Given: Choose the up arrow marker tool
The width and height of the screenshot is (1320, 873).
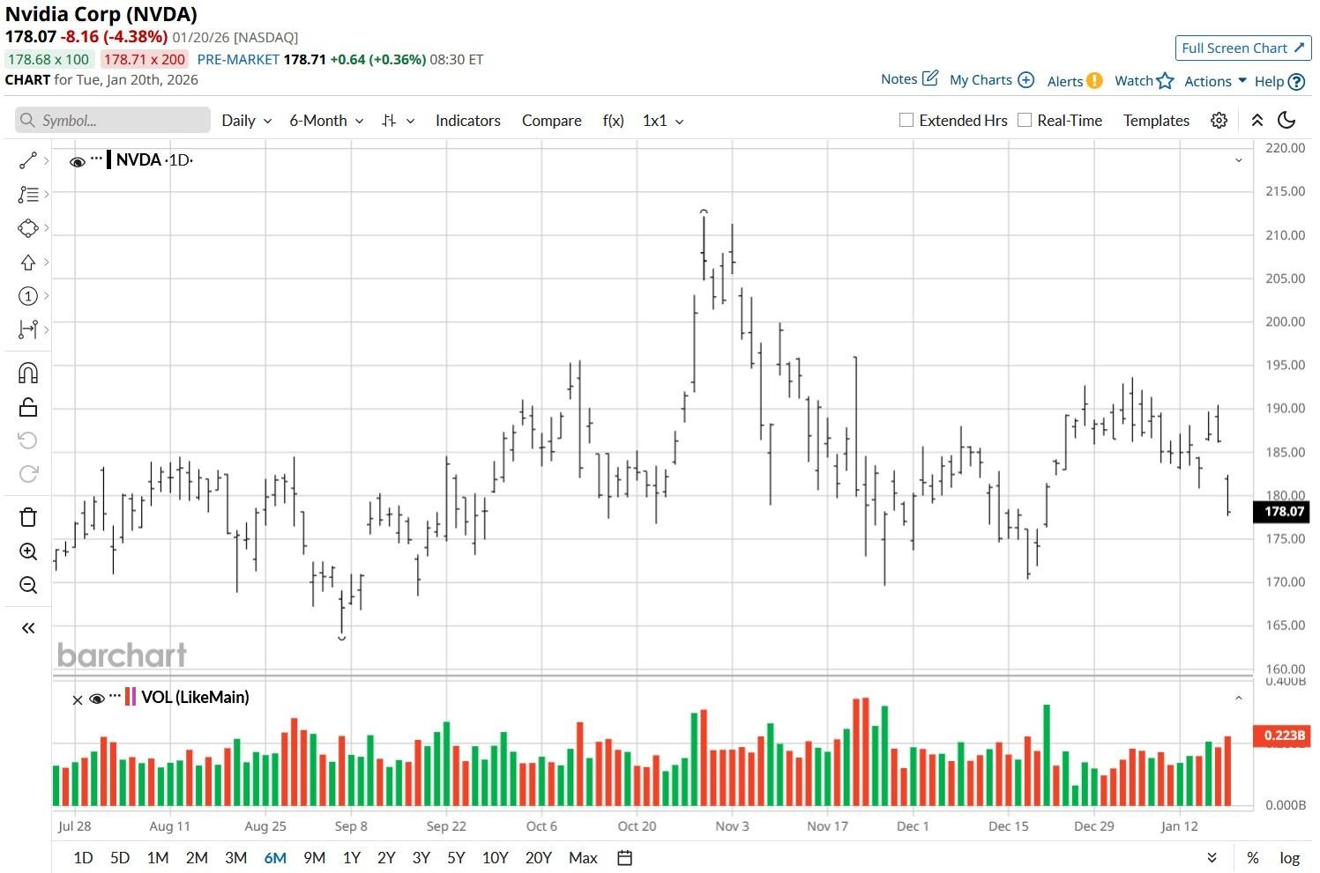Looking at the screenshot, I should 27,263.
